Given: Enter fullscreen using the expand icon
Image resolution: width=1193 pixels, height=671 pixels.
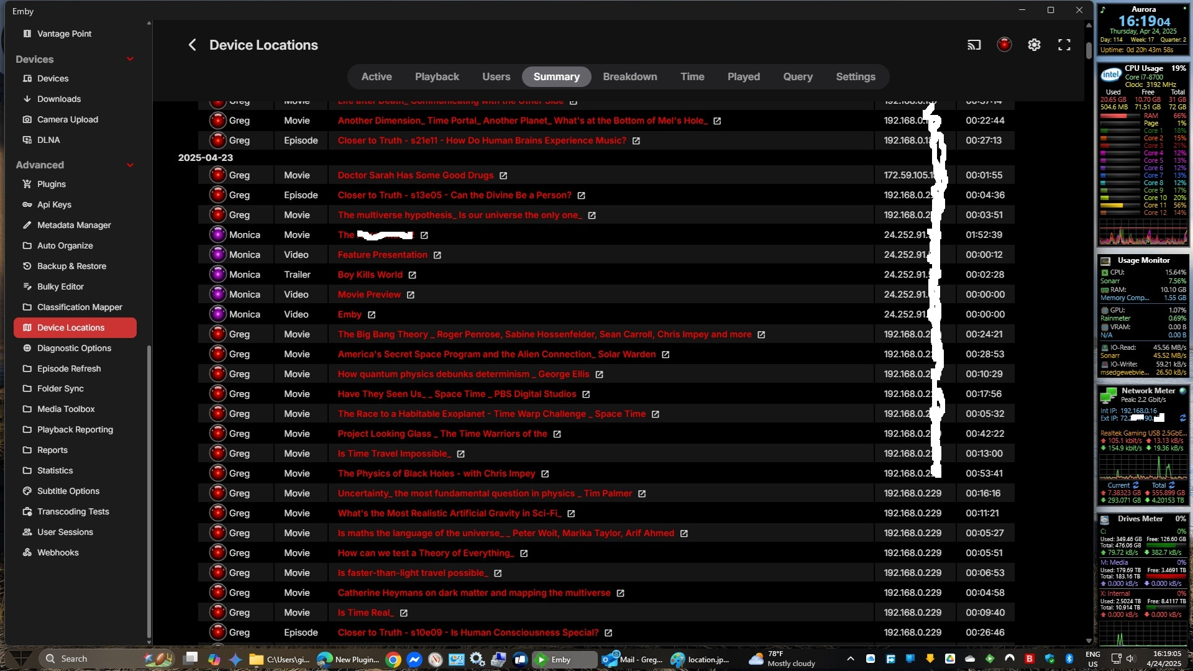Looking at the screenshot, I should click(x=1064, y=44).
